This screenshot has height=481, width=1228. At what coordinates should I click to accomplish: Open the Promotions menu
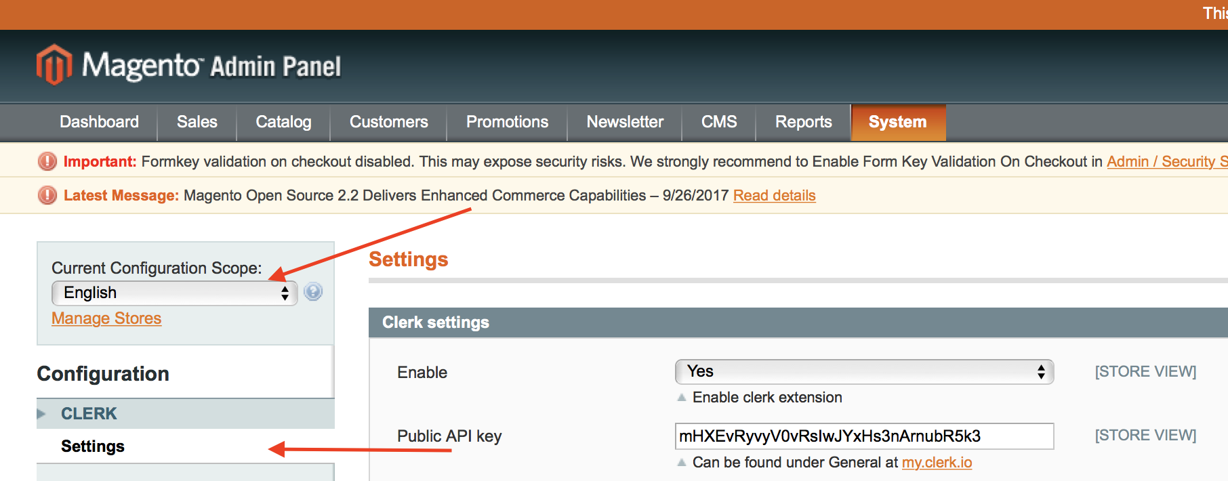click(x=507, y=122)
